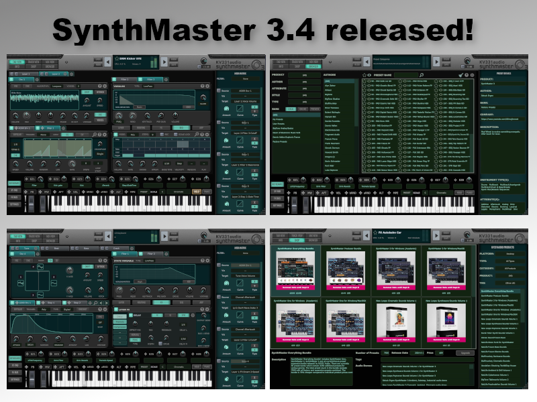Go to next preset in browser window
This screenshot has height=402, width=537.
click(x=436, y=62)
